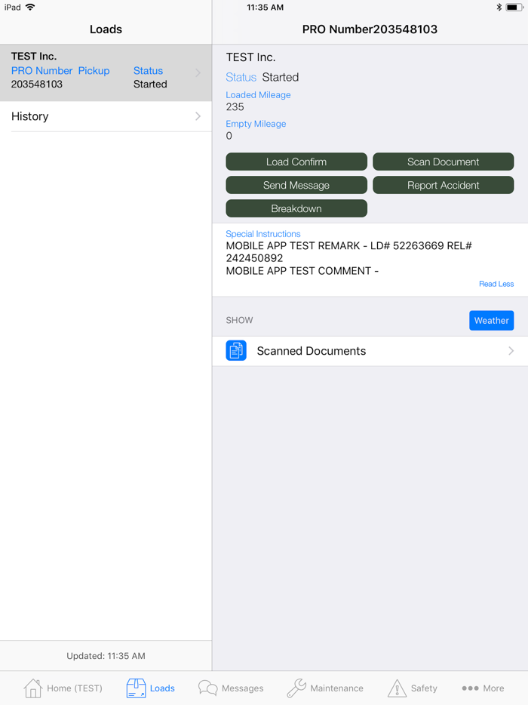Tap the Scanned Documents blue document icon
The width and height of the screenshot is (528, 705).
click(236, 351)
